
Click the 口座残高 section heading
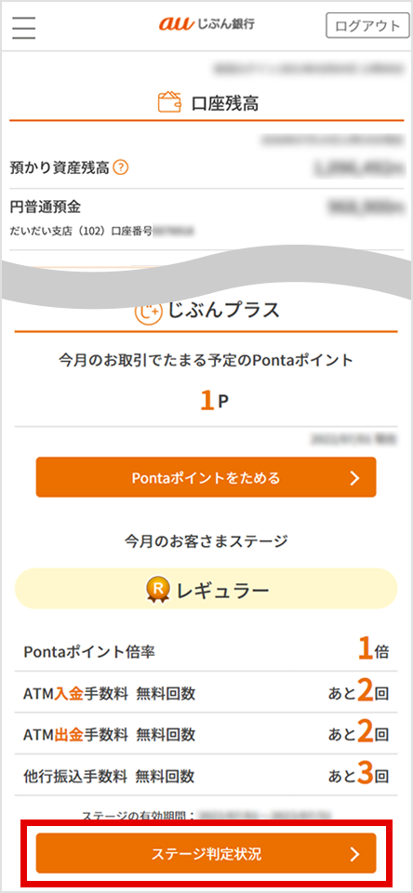click(x=226, y=103)
